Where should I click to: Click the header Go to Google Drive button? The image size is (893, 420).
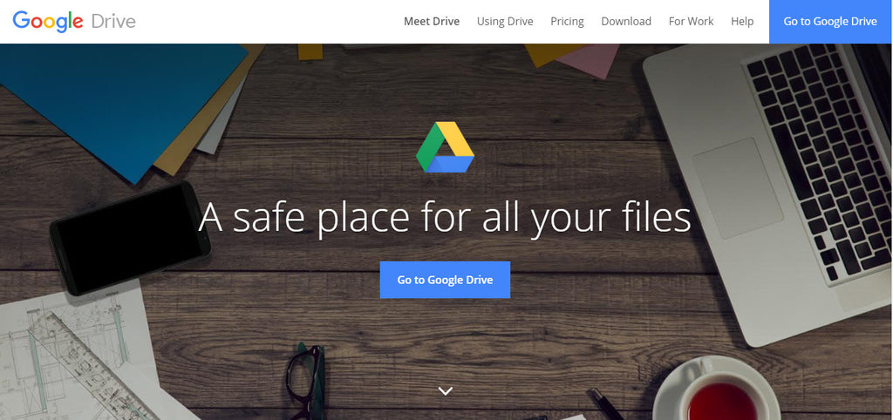pyautogui.click(x=830, y=22)
